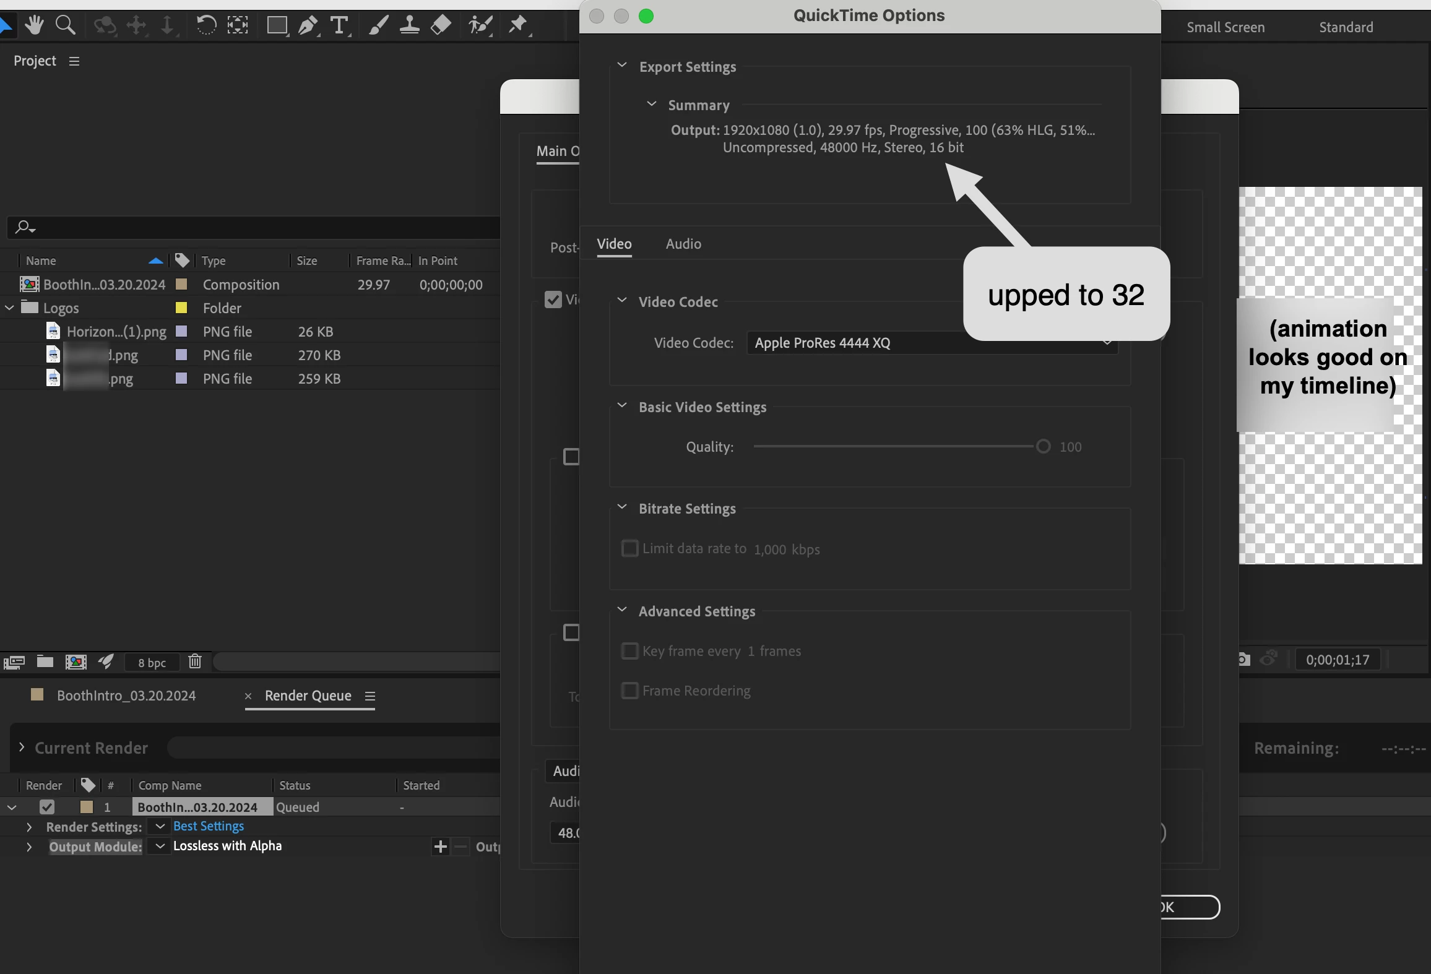Viewport: 1431px width, 974px height.
Task: Enable Limit data rate checkbox
Action: pyautogui.click(x=629, y=548)
